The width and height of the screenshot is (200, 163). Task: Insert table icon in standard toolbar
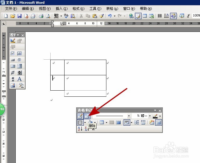click(145, 16)
